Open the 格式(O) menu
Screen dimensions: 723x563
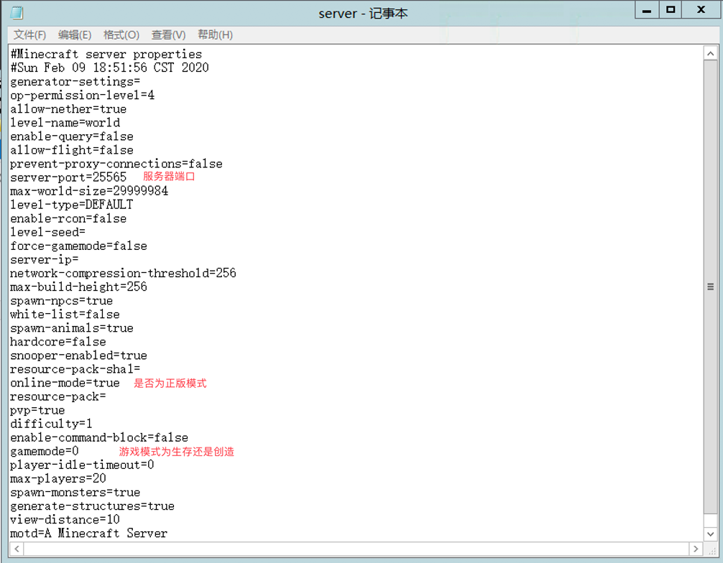click(x=121, y=35)
